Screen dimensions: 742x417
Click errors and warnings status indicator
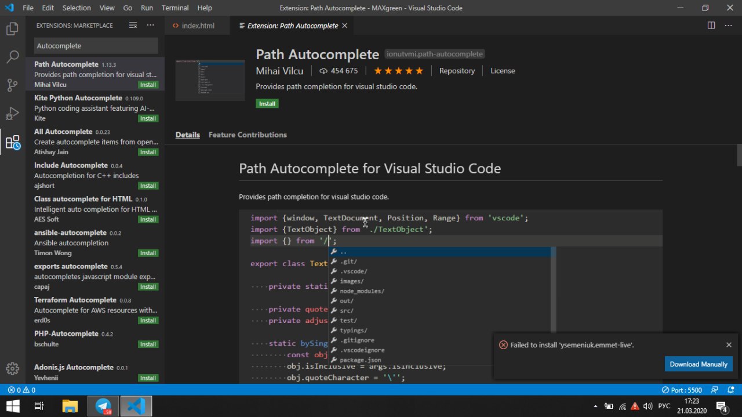click(x=21, y=390)
